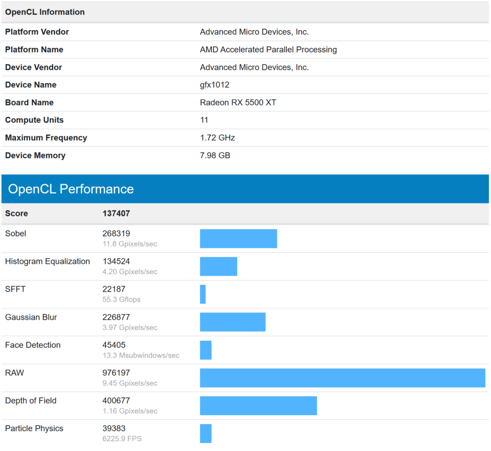Click the RAW benchmark name
The image size is (491, 451).
(15, 373)
